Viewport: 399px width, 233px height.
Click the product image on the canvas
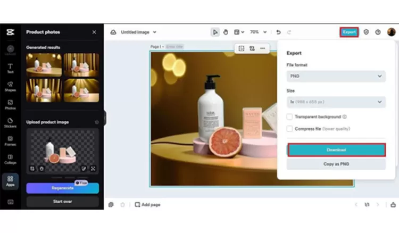point(214,119)
